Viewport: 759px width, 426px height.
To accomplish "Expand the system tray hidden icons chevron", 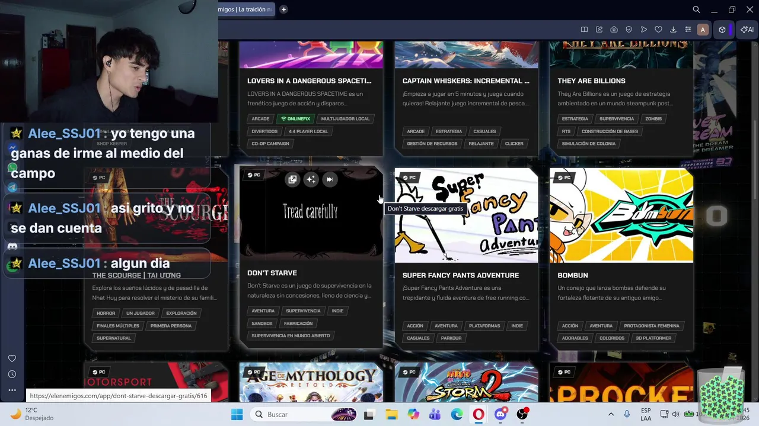I will coord(611,414).
